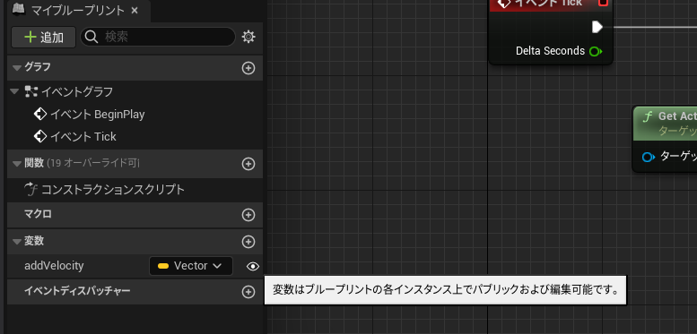The height and width of the screenshot is (334, 697).
Task: Click the construction script function icon
Action: [30, 190]
